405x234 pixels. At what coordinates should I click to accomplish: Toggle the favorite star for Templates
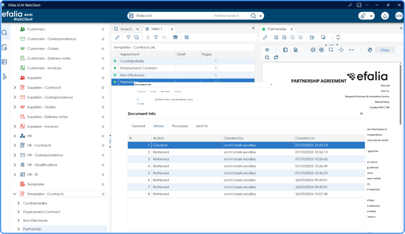[x=103, y=184]
